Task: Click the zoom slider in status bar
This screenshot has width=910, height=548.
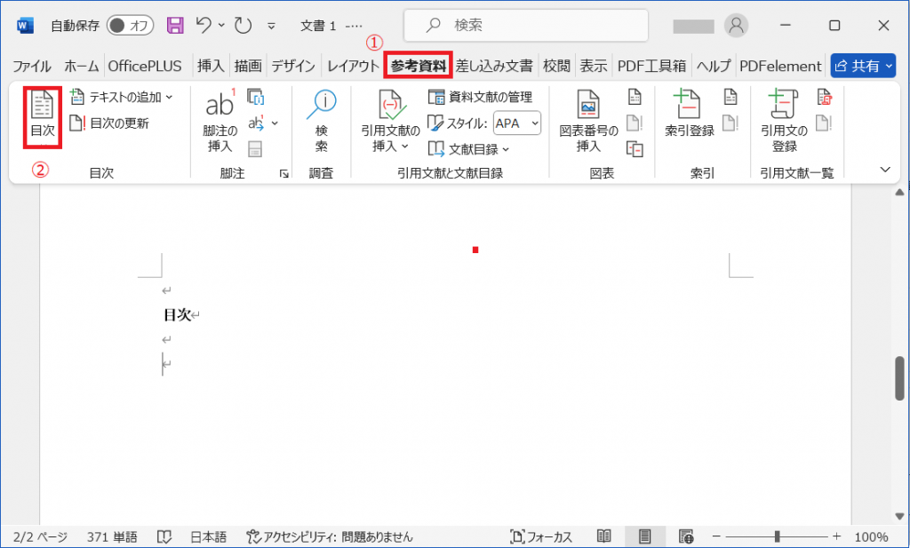Action: 778,536
